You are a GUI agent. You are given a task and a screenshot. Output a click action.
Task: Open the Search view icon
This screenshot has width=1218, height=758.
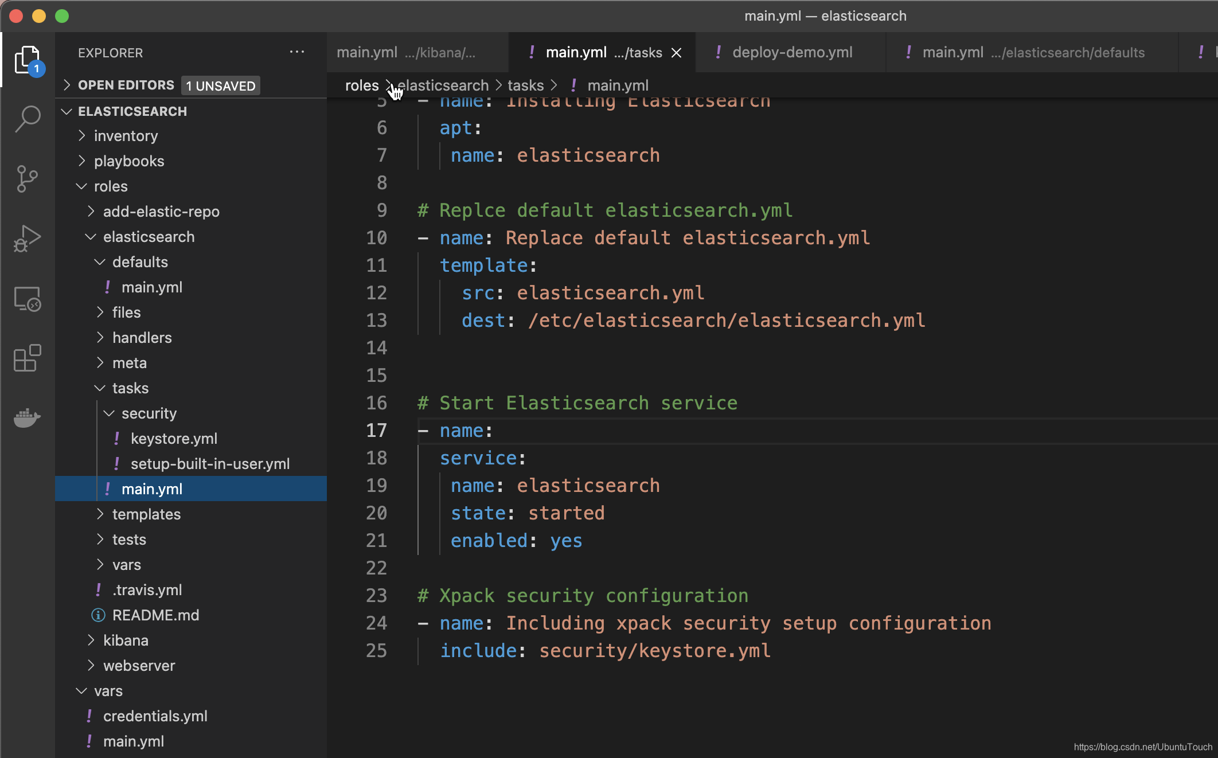pos(27,119)
